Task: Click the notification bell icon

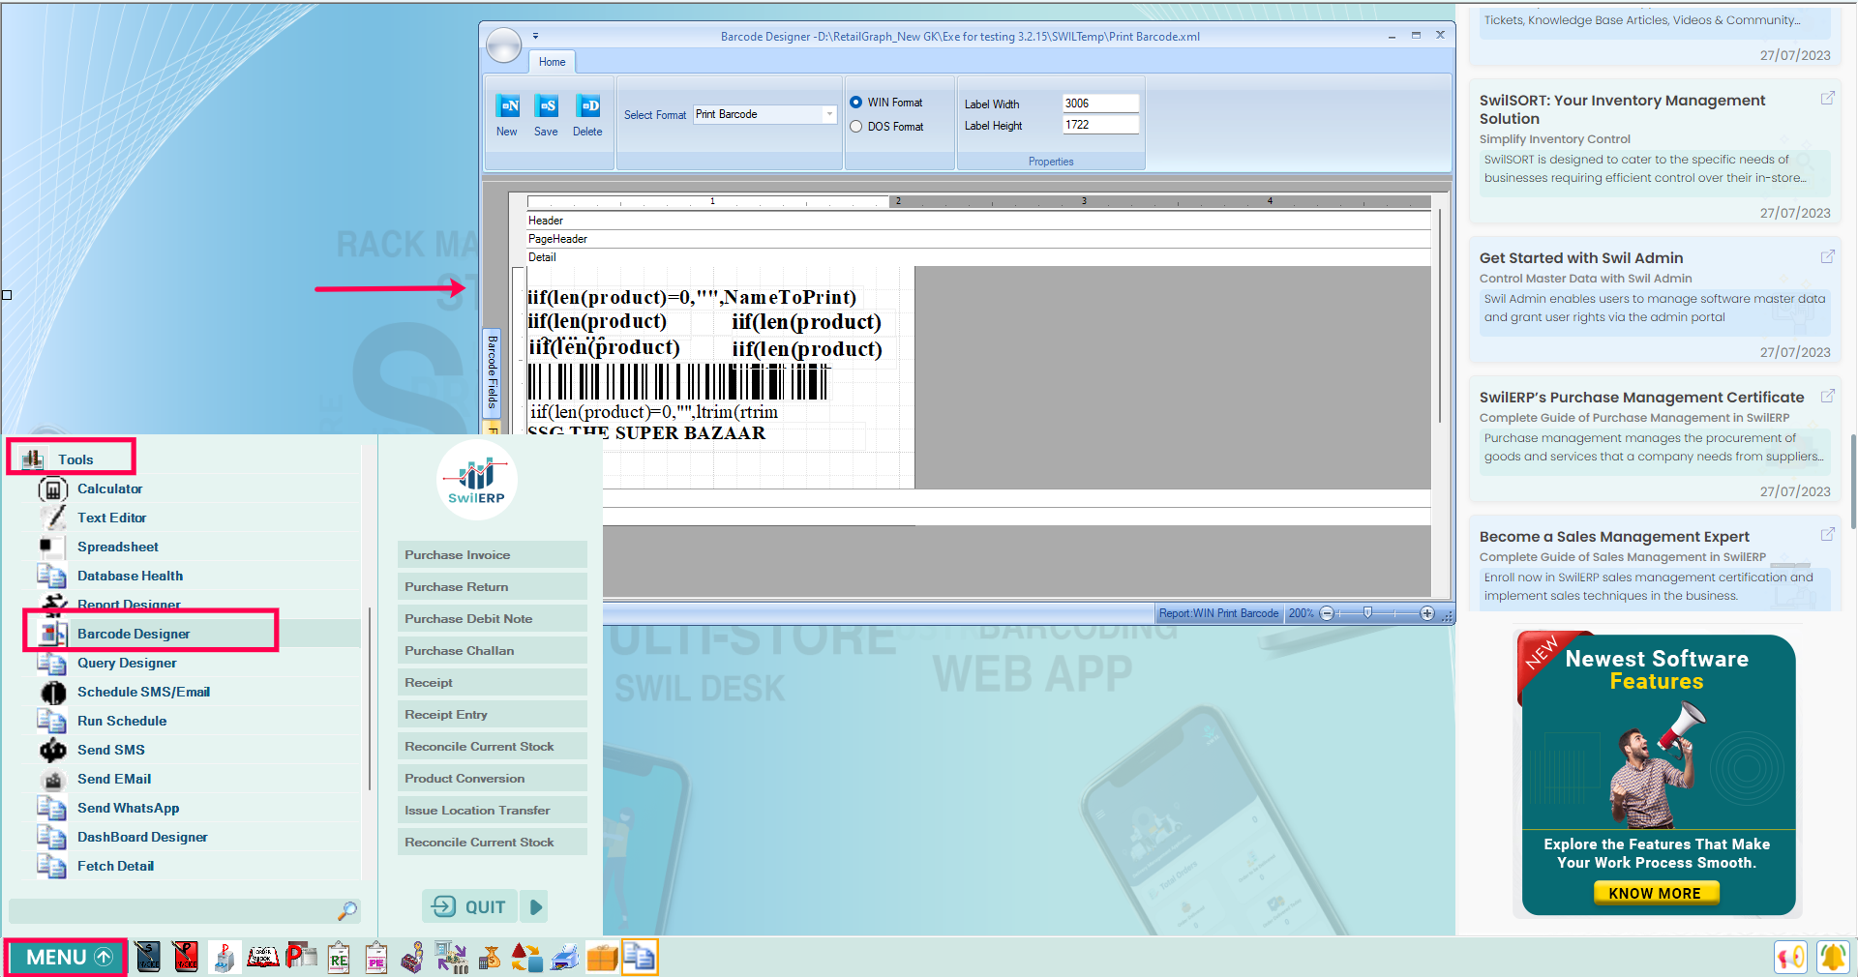Action: (1832, 957)
